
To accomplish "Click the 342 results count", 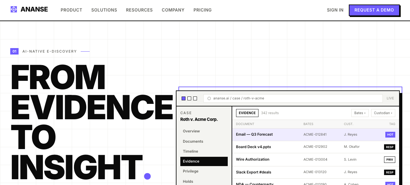I will point(270,113).
